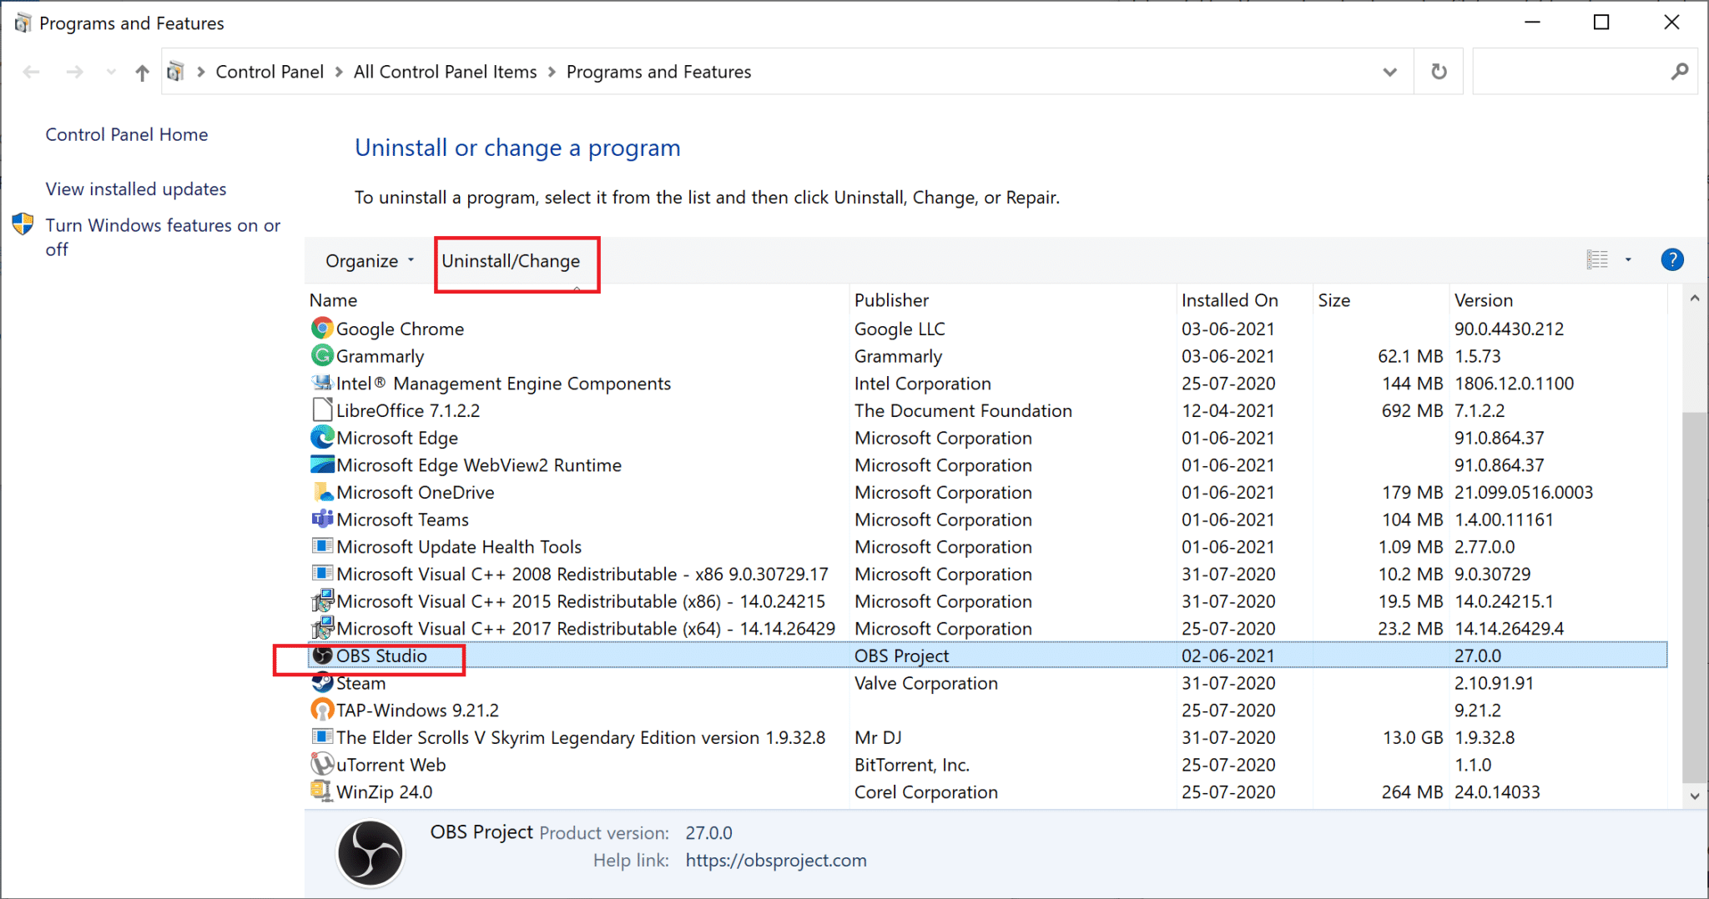Viewport: 1709px width, 899px height.
Task: Select the Grammarly program icon
Action: click(x=322, y=356)
